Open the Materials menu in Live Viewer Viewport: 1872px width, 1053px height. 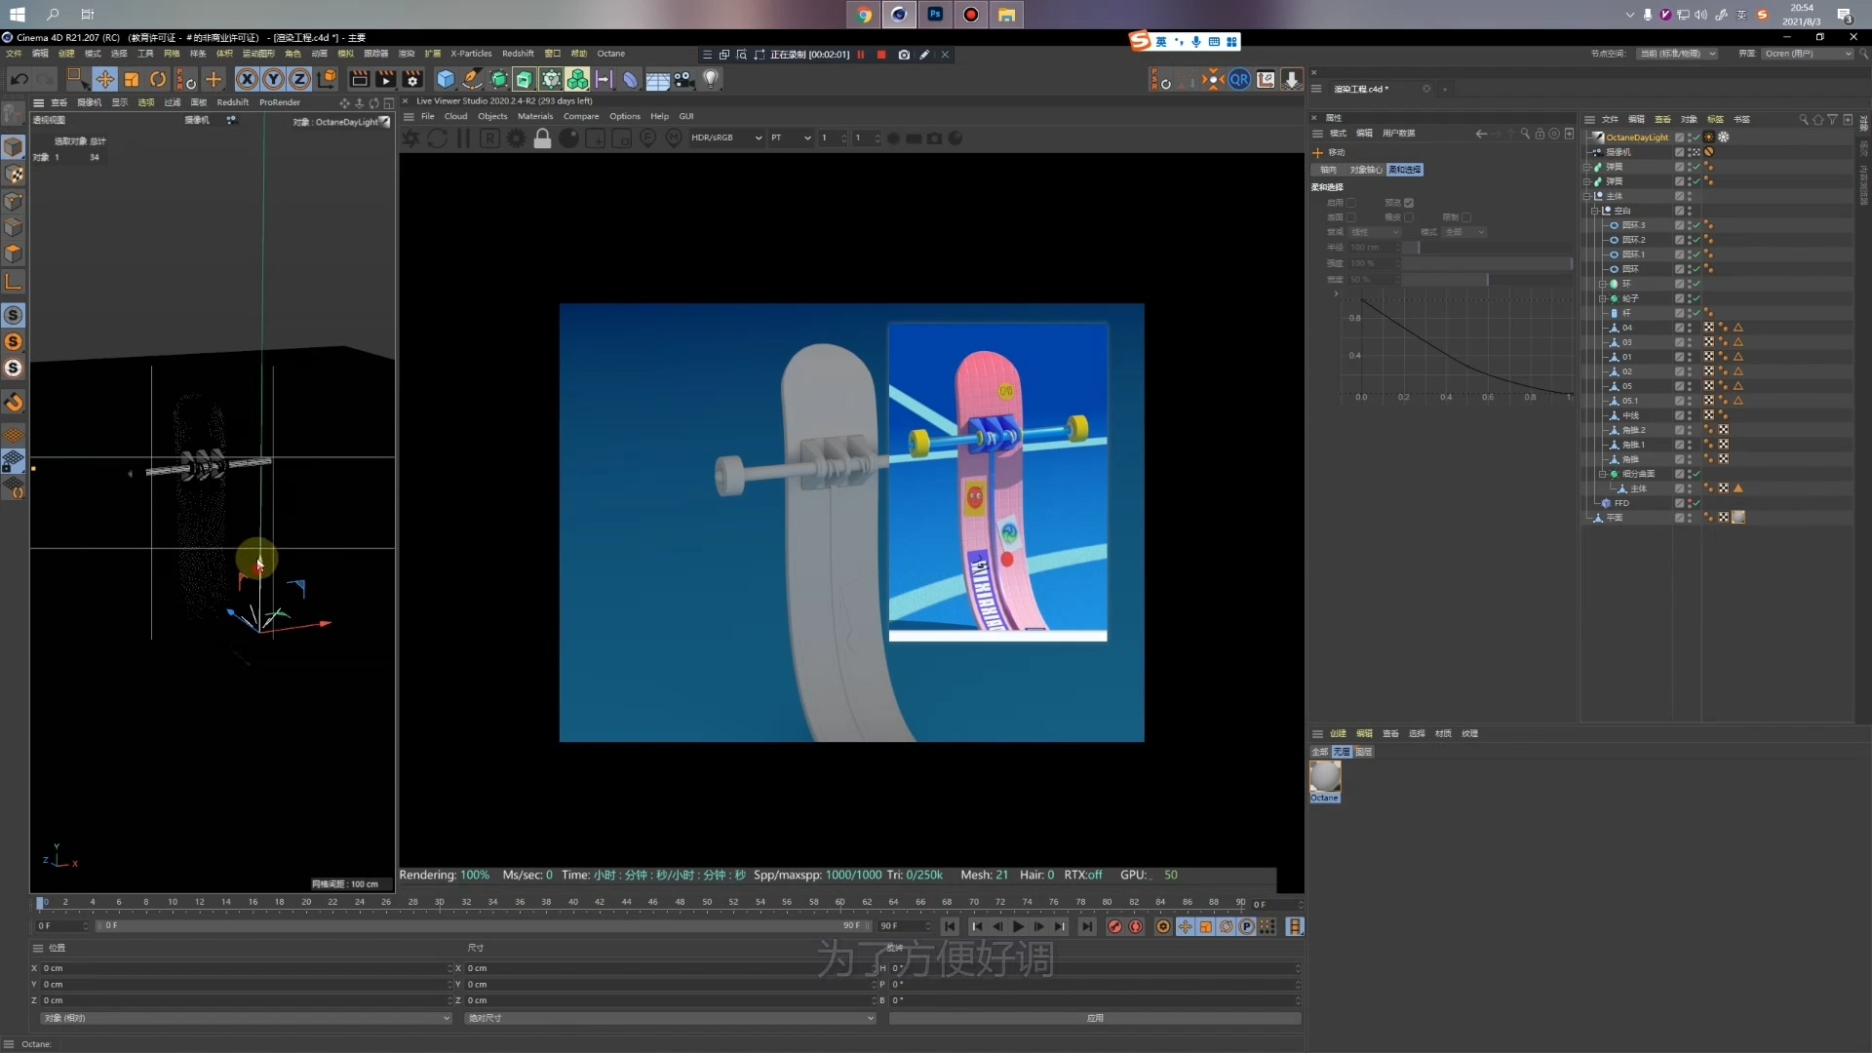point(534,116)
